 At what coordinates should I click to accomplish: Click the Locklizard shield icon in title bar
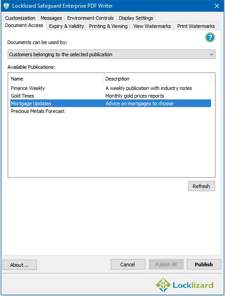click(x=6, y=6)
